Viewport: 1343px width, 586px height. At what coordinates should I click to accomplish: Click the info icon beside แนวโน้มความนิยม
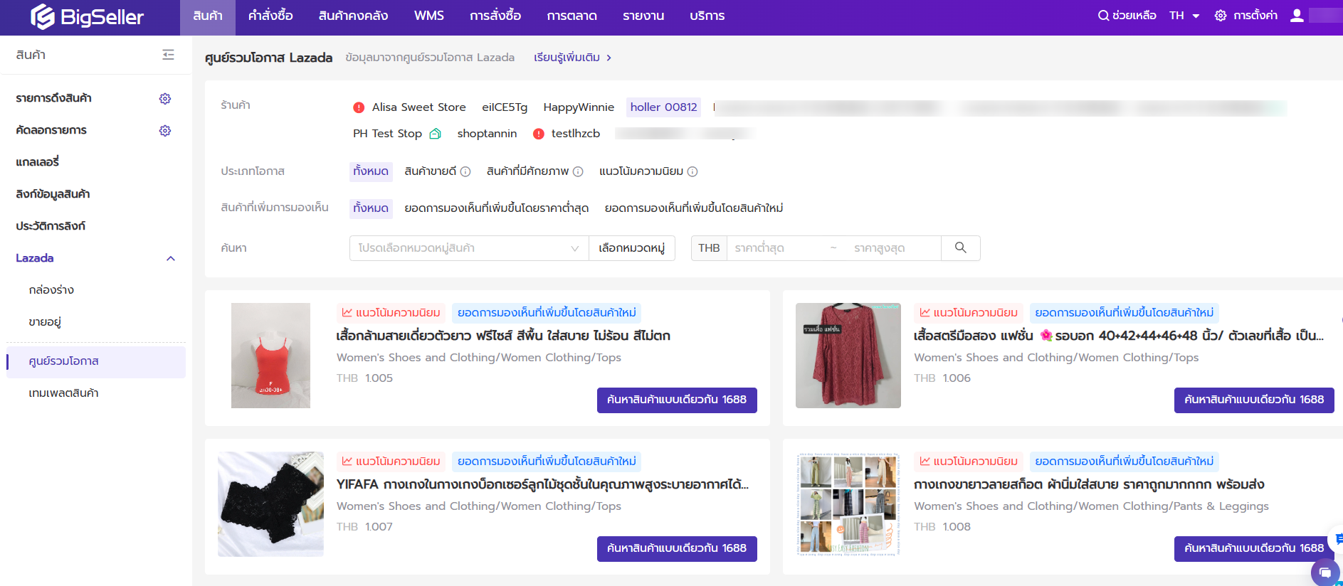pos(692,171)
